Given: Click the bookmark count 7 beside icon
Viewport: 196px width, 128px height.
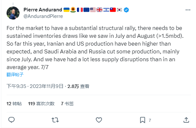Looking at the screenshot, I should (150, 120).
